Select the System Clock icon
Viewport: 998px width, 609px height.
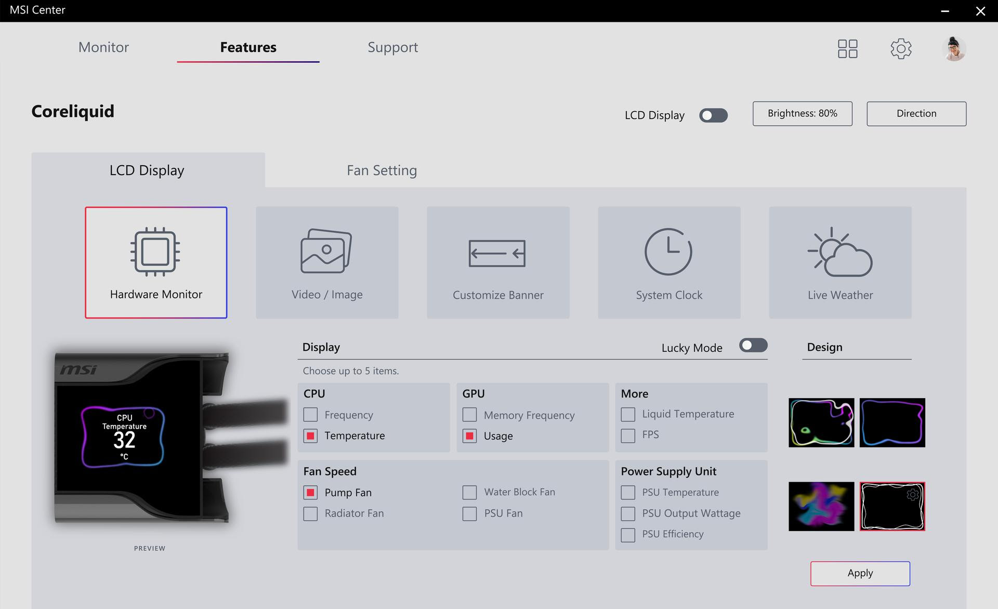pos(668,251)
